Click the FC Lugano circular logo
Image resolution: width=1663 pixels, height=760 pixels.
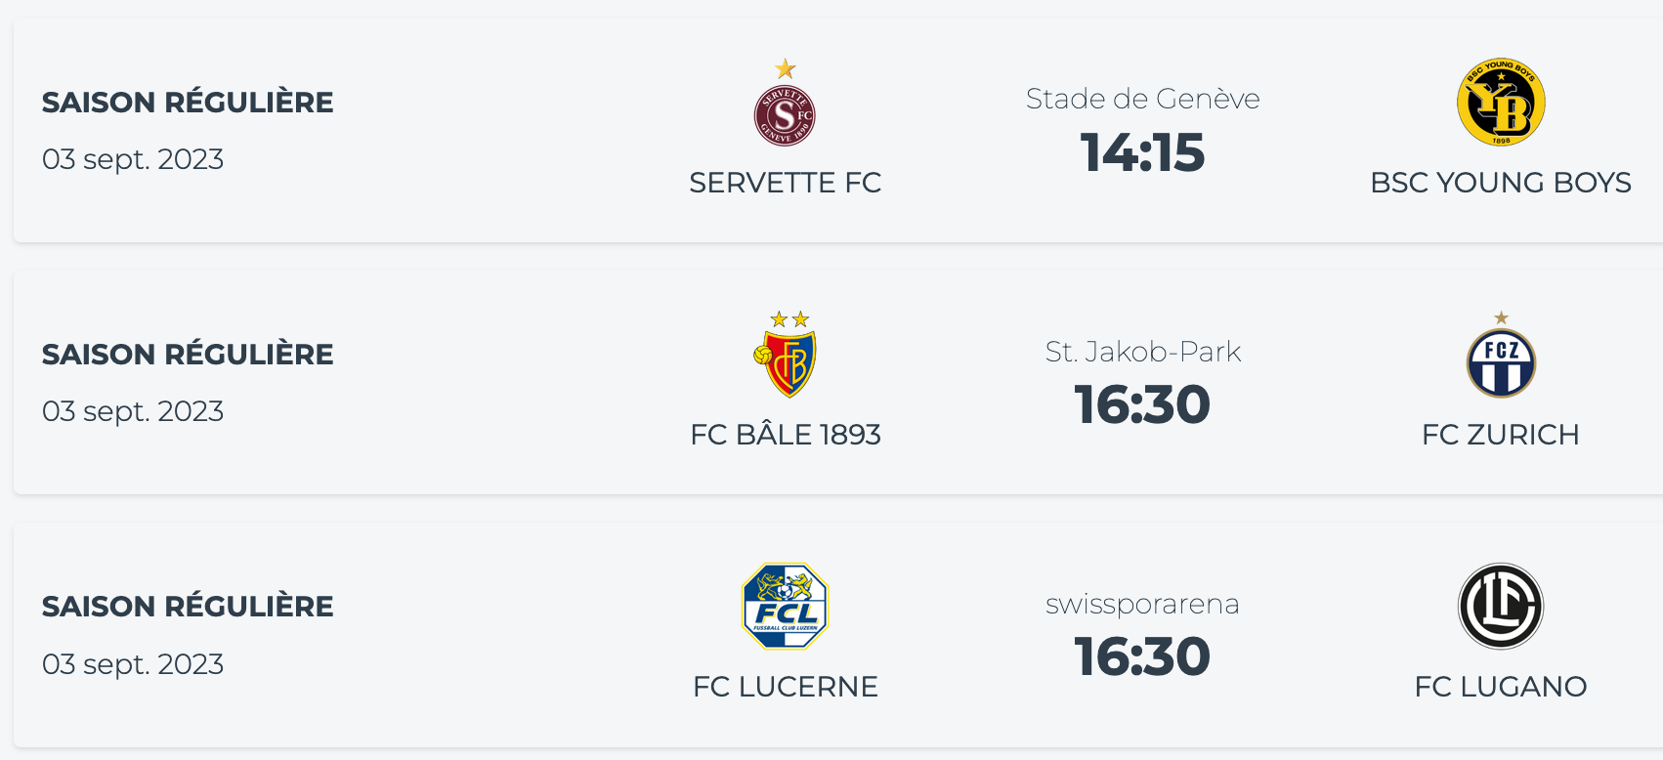tap(1501, 606)
